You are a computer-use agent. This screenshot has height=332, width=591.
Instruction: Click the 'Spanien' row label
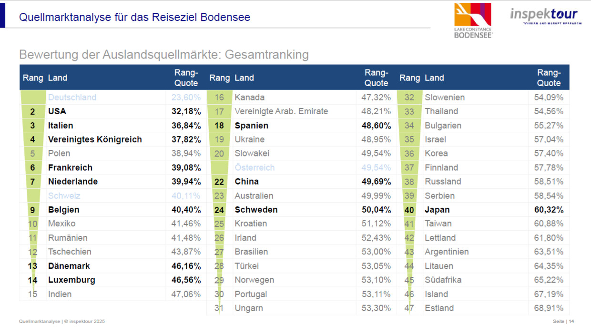click(251, 126)
